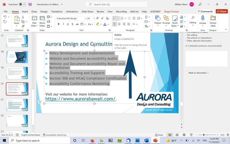The image size is (230, 144).
Task: Switch to the Transitions tab
Action: click(57, 11)
